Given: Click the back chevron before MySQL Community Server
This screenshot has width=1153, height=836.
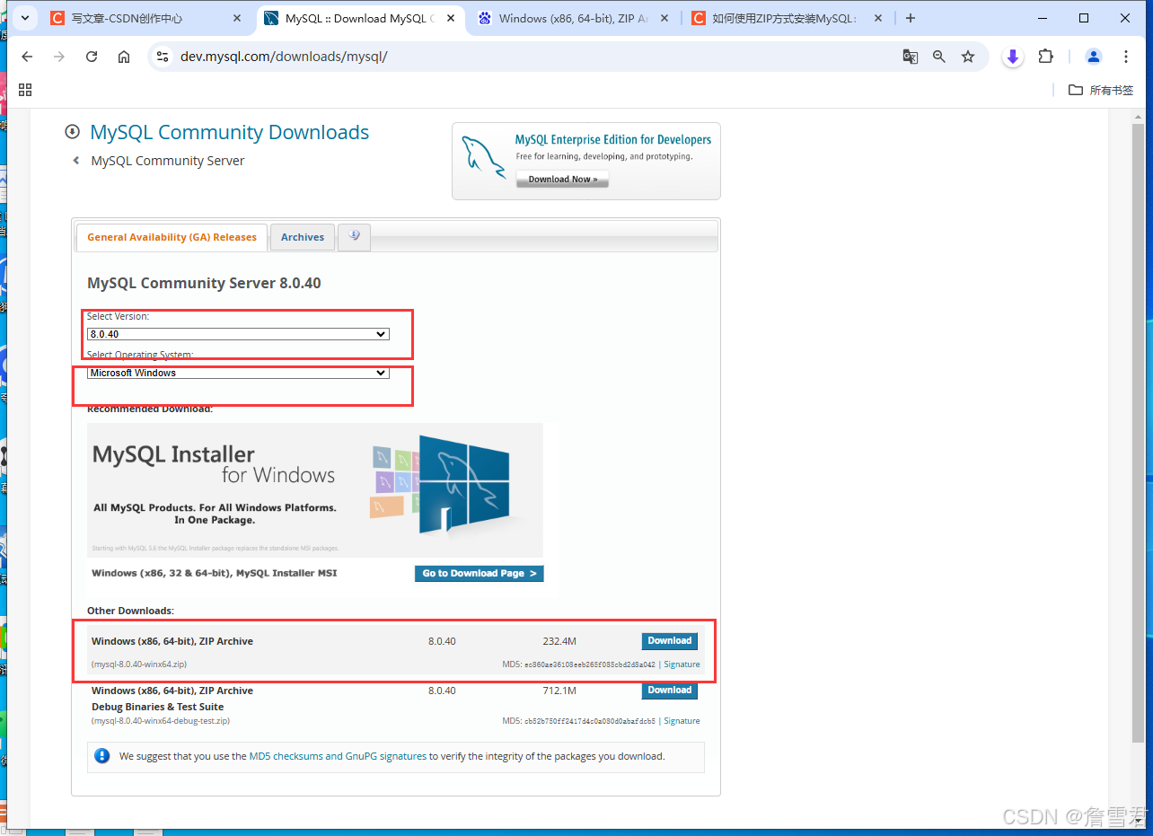Looking at the screenshot, I should [x=76, y=161].
